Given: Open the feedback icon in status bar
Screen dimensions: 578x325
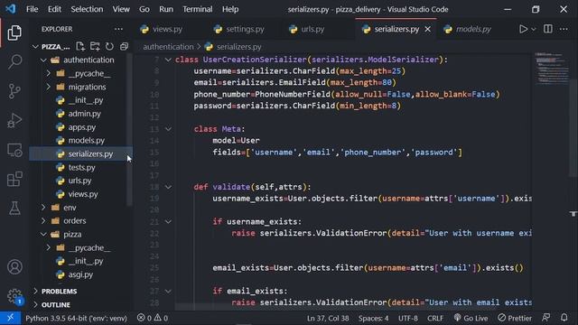Looking at the screenshot, I should coord(545,318).
